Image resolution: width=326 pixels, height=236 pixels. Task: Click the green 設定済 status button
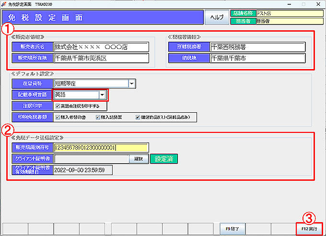pos(163,159)
